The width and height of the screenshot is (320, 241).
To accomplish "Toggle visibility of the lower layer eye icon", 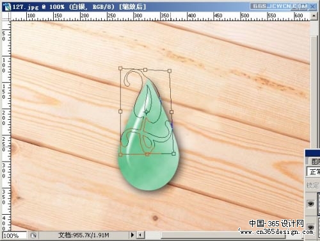I will (x=311, y=227).
